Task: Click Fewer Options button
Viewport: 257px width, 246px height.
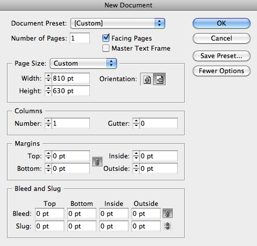Action: click(221, 71)
